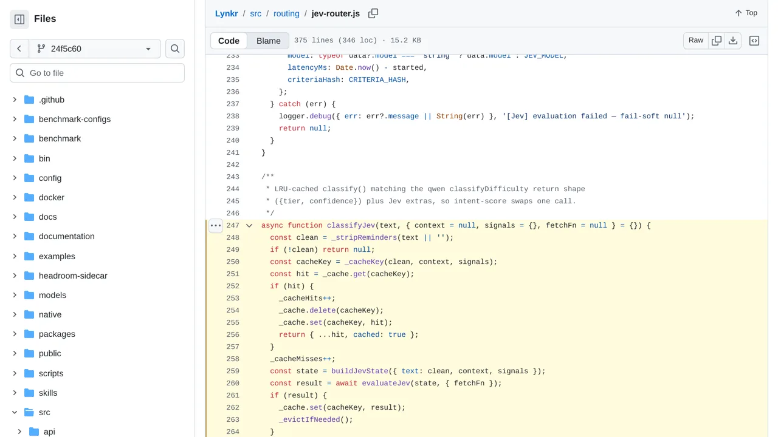
Task: Click _stripReminders on line 248
Action: click(364, 238)
